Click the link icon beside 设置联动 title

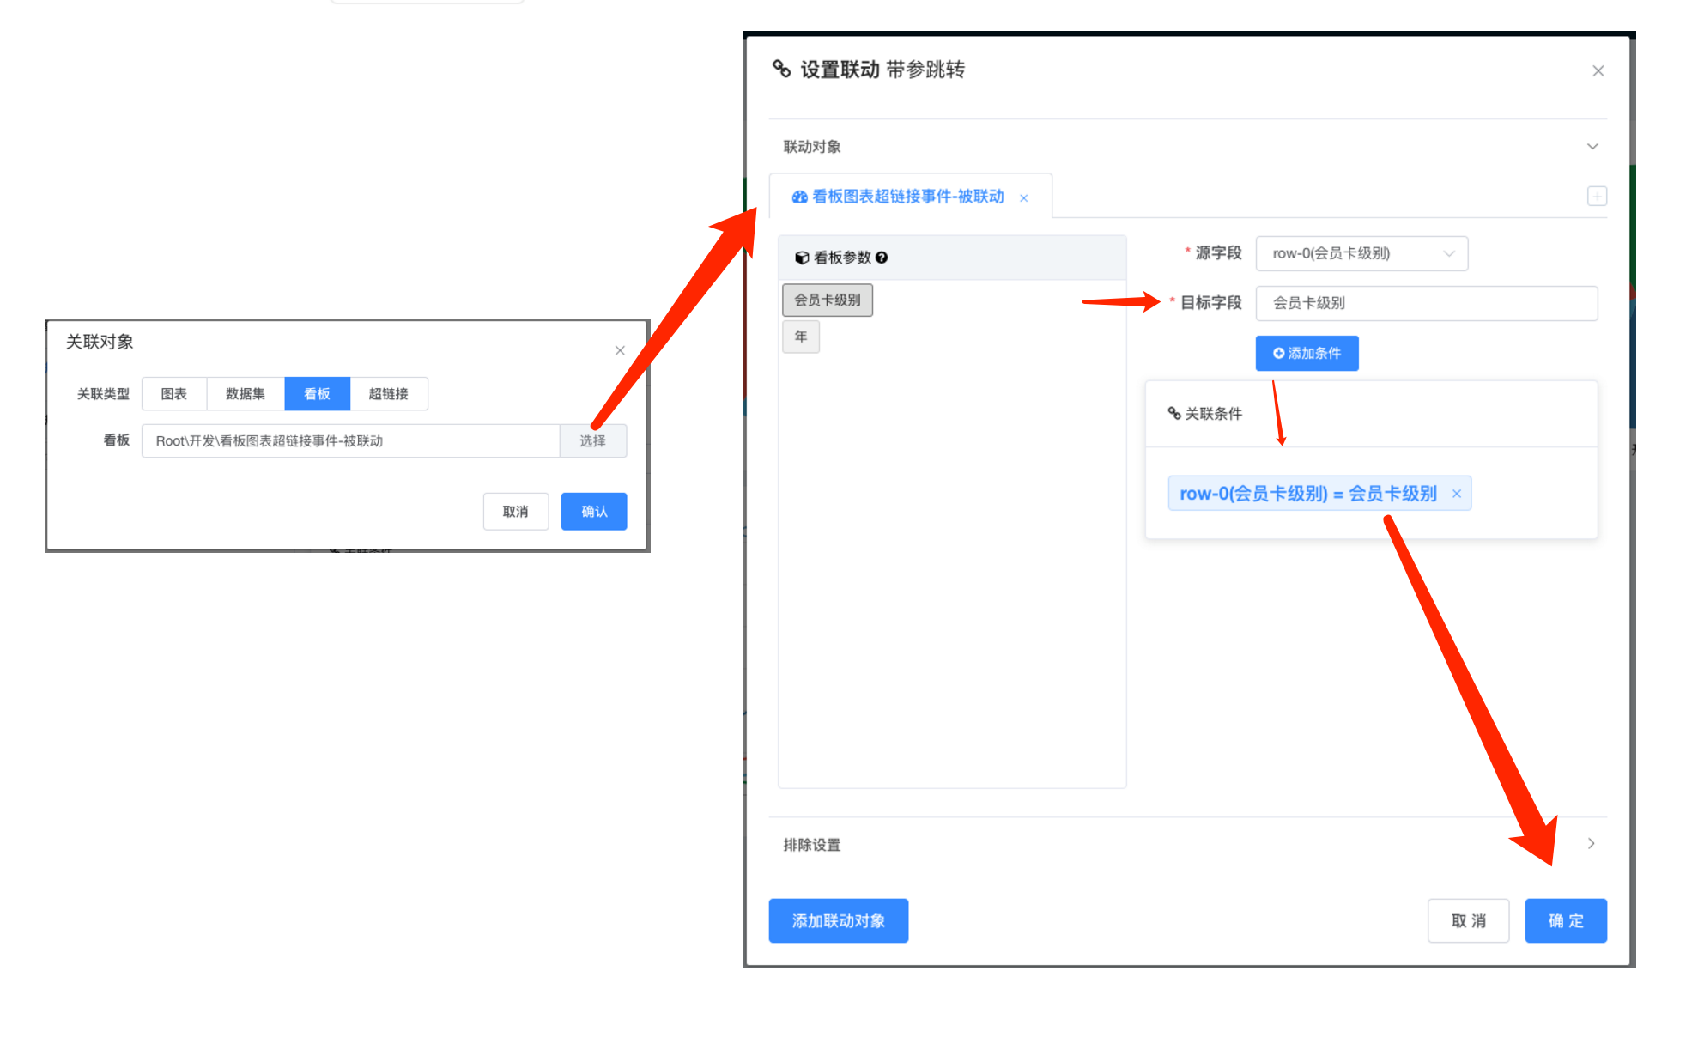click(781, 69)
